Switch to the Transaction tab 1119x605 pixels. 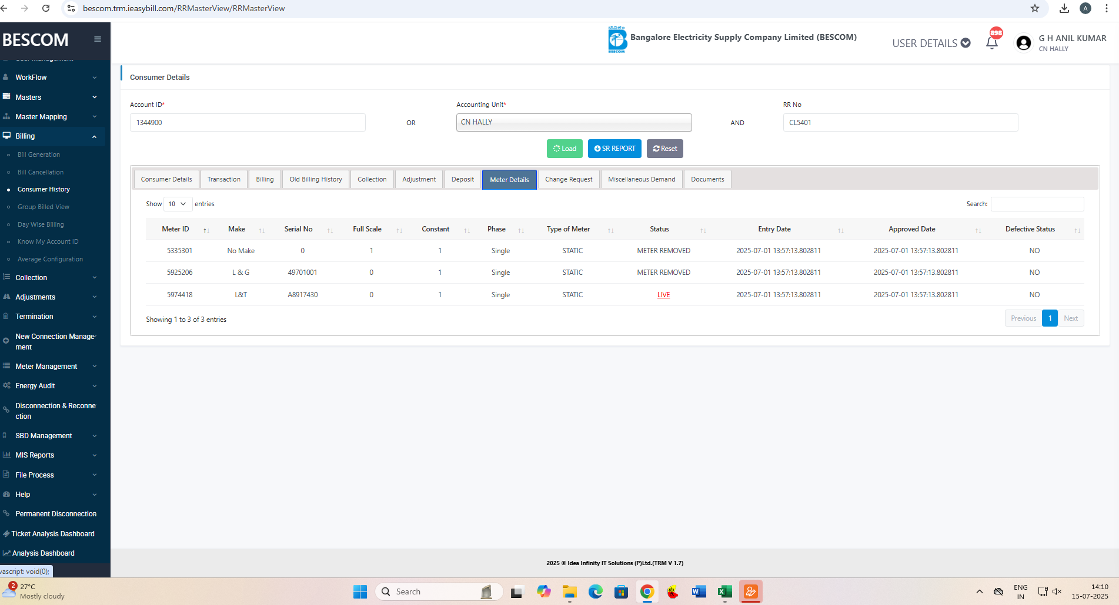click(x=224, y=179)
